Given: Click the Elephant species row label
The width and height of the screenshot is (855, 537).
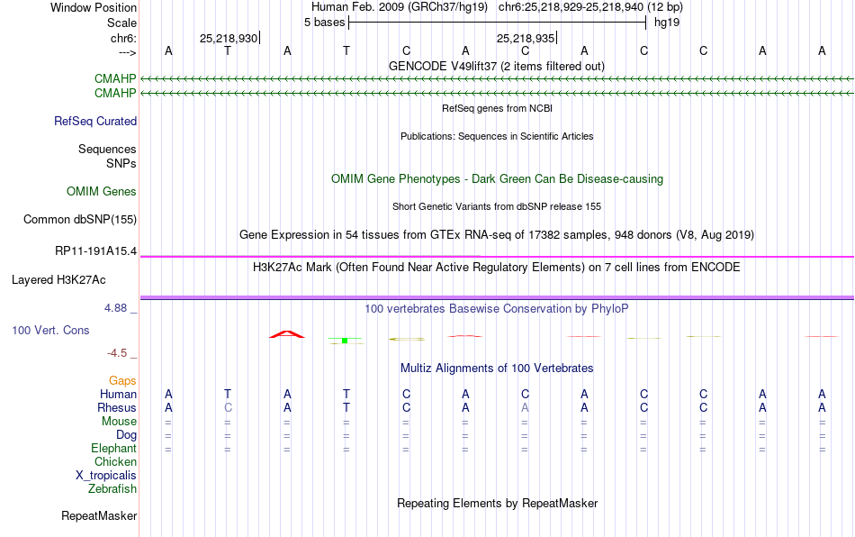Looking at the screenshot, I should point(113,448).
